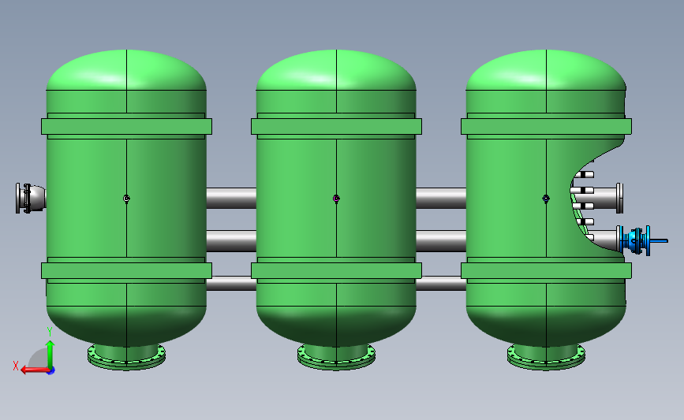
Task: Click the center point marker on right tank
Action: coord(546,199)
